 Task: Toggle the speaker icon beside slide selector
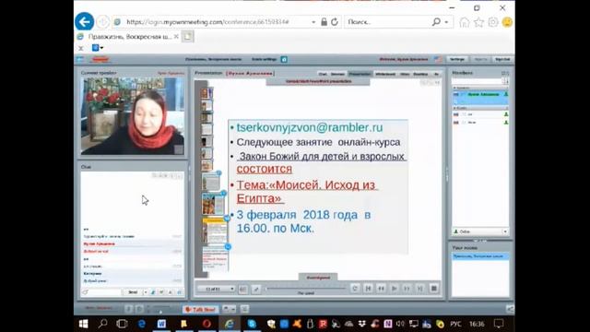pyautogui.click(x=242, y=289)
